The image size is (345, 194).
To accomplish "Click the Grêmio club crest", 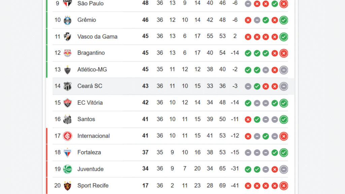I will (68, 20).
